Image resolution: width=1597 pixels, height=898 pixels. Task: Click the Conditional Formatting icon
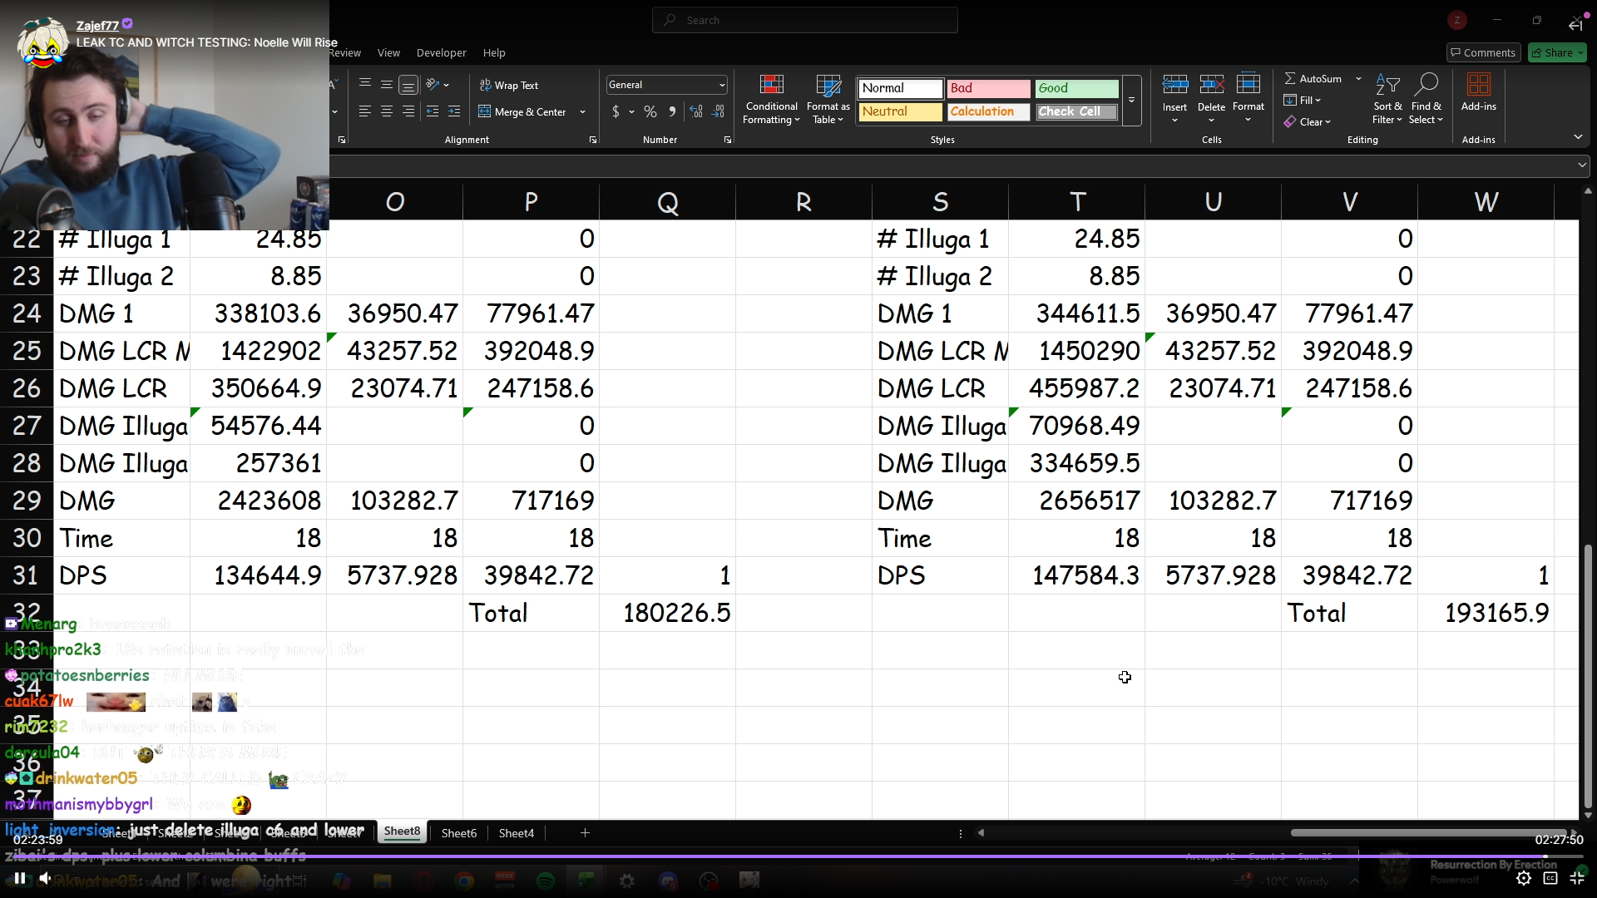771,85
